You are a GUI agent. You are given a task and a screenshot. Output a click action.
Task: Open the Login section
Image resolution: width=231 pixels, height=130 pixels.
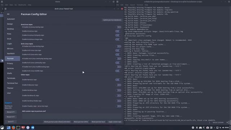[x=12, y=44]
